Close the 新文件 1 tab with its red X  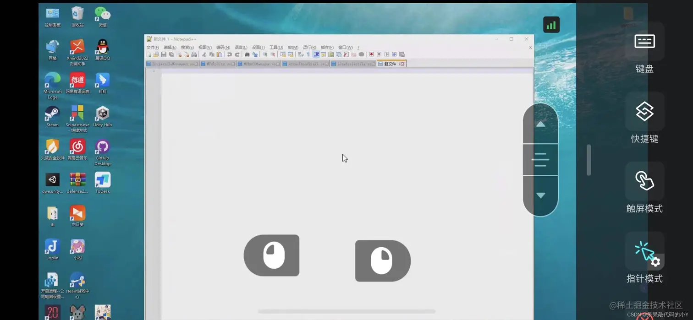pyautogui.click(x=402, y=64)
